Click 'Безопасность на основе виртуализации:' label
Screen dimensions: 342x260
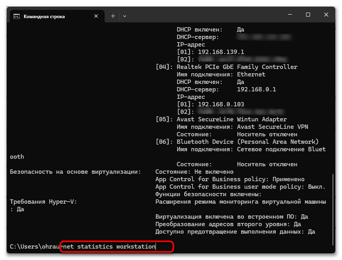point(75,172)
